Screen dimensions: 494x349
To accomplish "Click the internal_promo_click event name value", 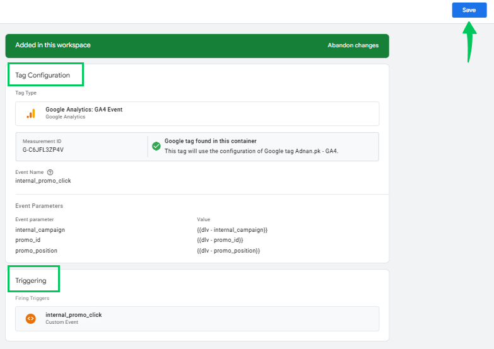I will 43,181.
